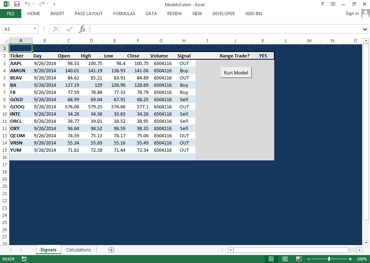Select the GOOG ticker cell

coord(21,107)
